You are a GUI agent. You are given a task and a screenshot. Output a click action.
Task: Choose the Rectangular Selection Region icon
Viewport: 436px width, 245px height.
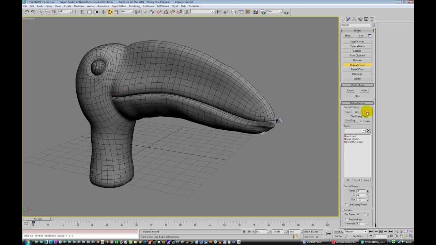click(89, 12)
